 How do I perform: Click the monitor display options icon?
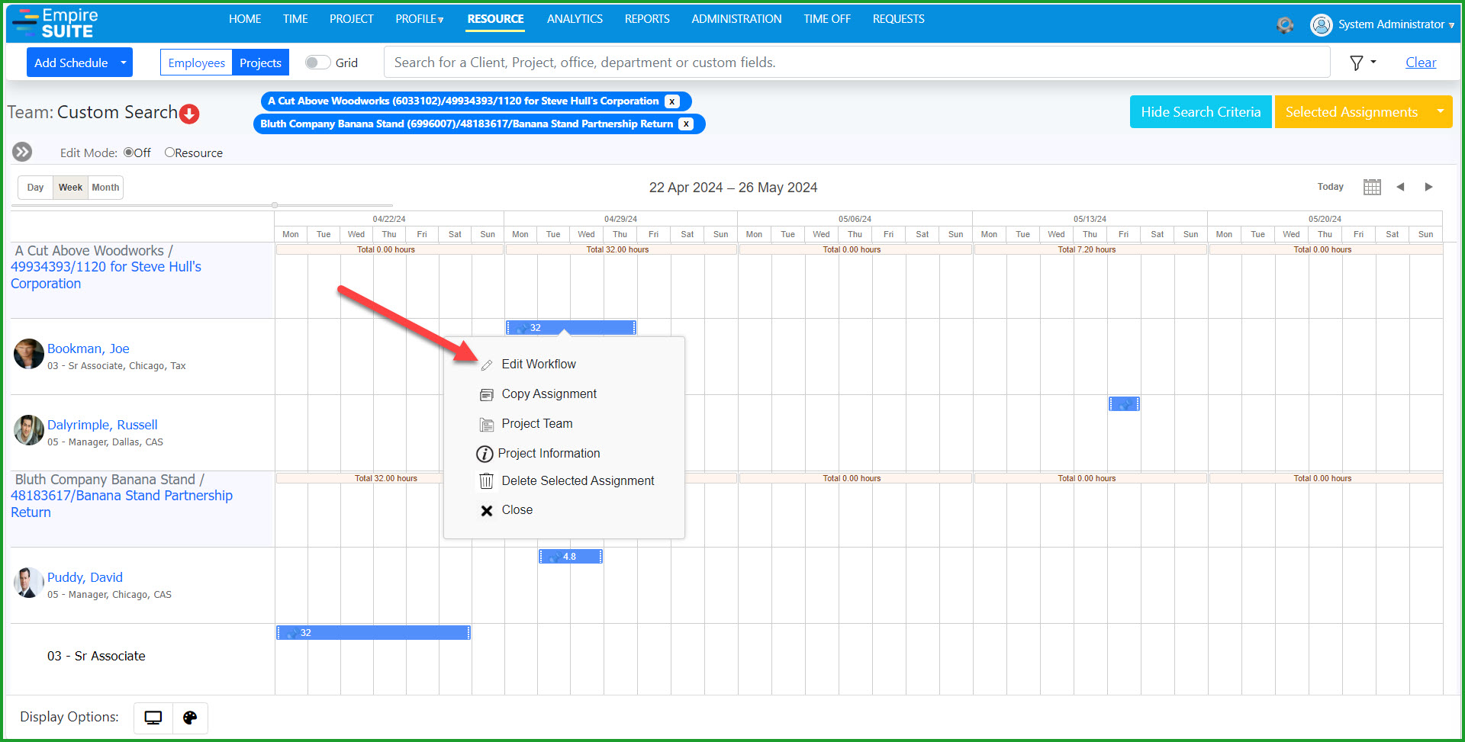tap(153, 718)
